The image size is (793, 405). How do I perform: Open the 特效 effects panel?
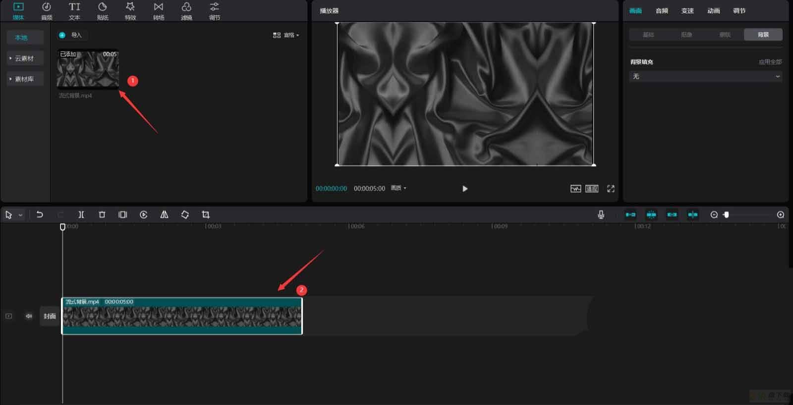(130, 11)
